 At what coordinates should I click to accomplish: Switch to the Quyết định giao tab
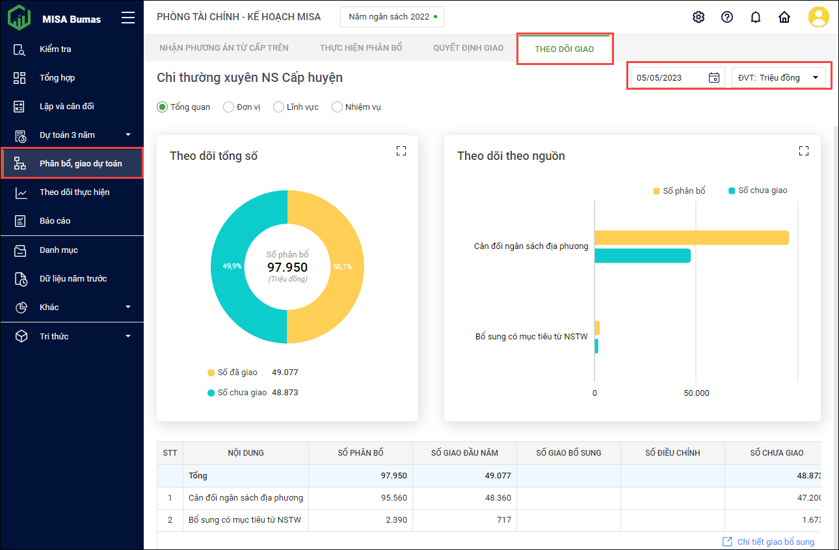pos(468,48)
